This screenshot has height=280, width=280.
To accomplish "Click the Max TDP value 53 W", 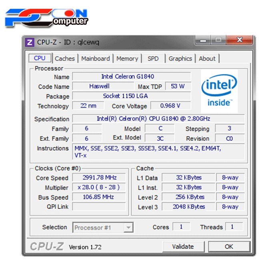I will [x=178, y=86].
